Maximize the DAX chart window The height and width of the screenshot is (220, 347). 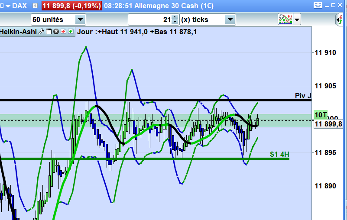point(333,5)
